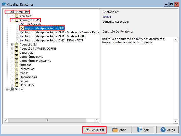Select the Fiscall Flex tree label
Image resolution: width=181 pixels, height=136 pixels.
pos(22,12)
